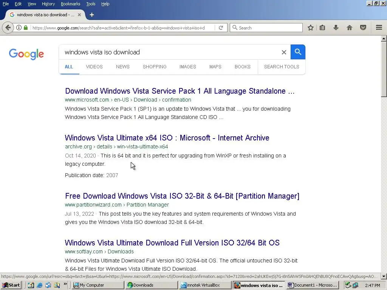Open the Firefox downloads arrow
This screenshot has width=387, height=290.
click(336, 28)
